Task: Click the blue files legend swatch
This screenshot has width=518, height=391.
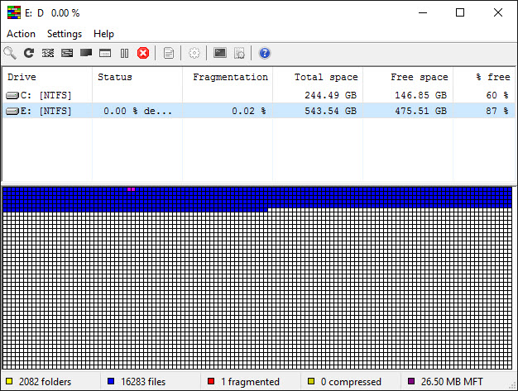Action: coord(111,381)
